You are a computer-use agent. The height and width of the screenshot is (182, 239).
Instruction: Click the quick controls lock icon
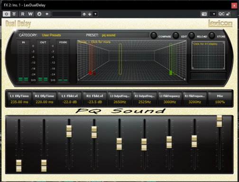click(228, 14)
